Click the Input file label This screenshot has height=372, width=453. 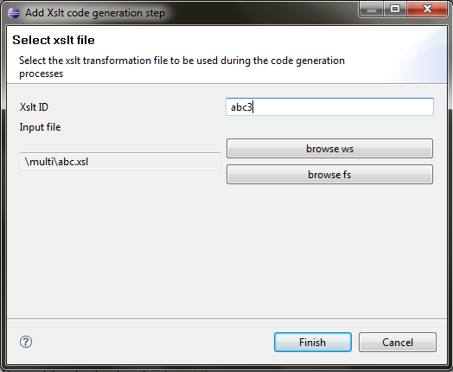pos(40,127)
